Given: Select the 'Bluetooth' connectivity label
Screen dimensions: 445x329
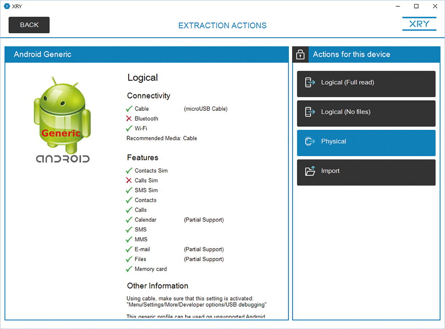Looking at the screenshot, I should pos(146,119).
